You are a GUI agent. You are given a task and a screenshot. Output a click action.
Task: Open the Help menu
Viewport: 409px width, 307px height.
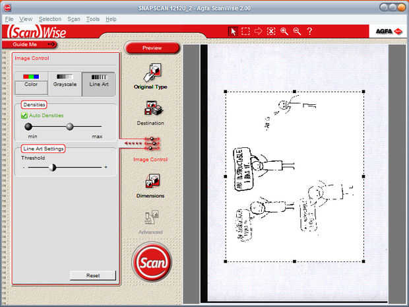[111, 19]
